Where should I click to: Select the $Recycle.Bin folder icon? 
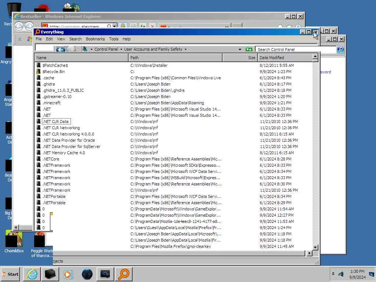[38, 72]
